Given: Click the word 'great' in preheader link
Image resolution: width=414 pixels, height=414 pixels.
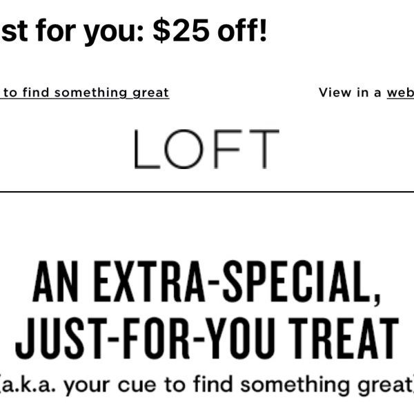Looking at the screenshot, I should tap(150, 93).
